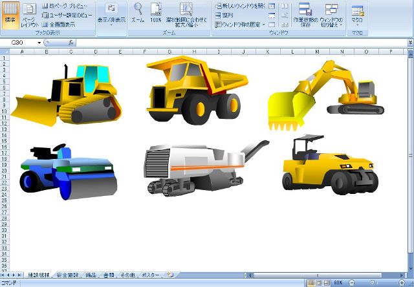Switch to ページレイアウト view
Image resolution: width=414 pixels, height=287 pixels.
[30, 16]
